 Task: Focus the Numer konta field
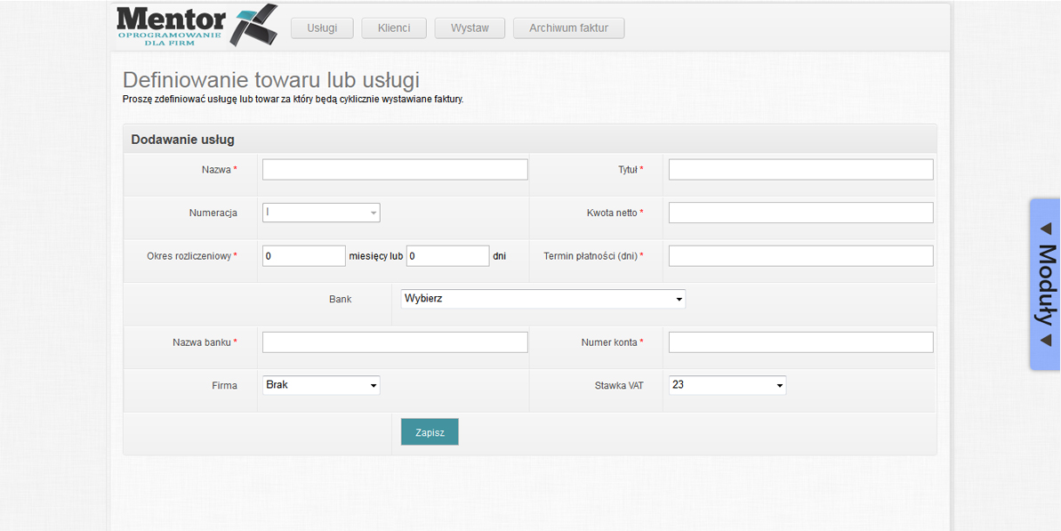click(800, 342)
